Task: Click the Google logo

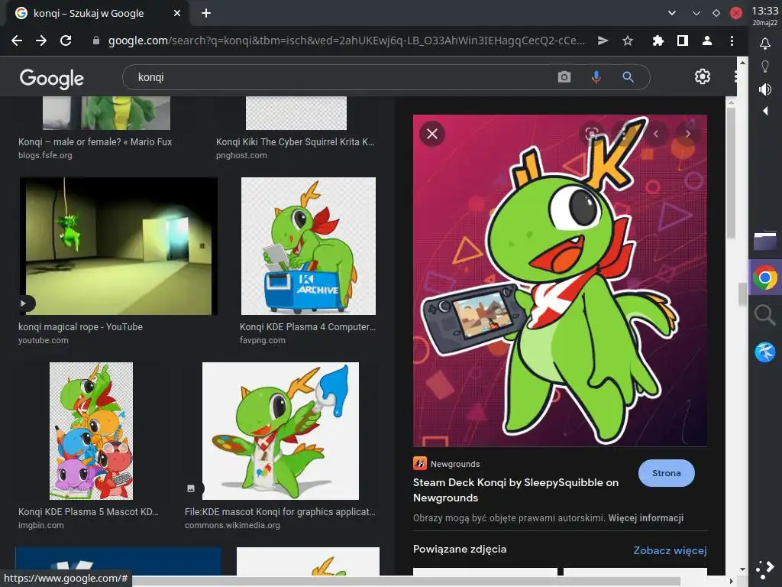Action: tap(52, 78)
